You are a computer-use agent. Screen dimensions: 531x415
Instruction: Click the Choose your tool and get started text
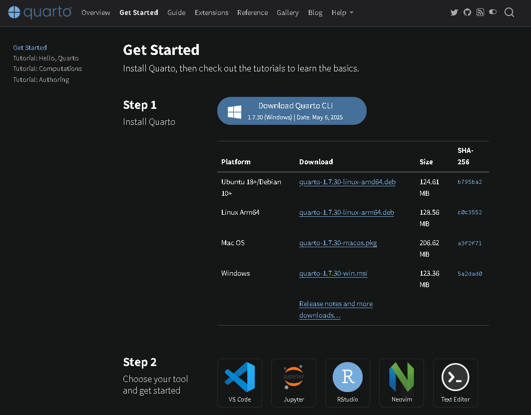(x=155, y=385)
